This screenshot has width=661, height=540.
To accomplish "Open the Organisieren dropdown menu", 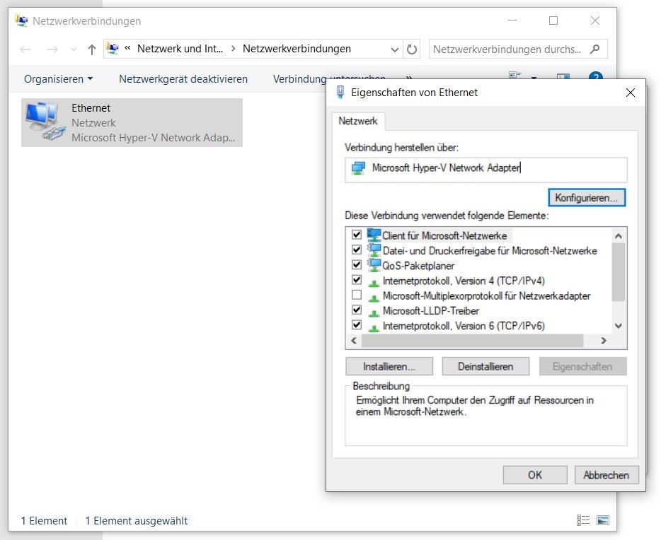I will click(x=58, y=79).
